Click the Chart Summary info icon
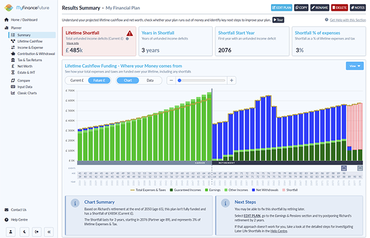Viewport: 370px width, 238px height. [x=75, y=203]
